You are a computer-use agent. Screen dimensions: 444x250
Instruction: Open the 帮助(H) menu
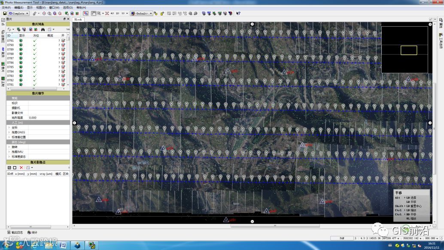81,7
